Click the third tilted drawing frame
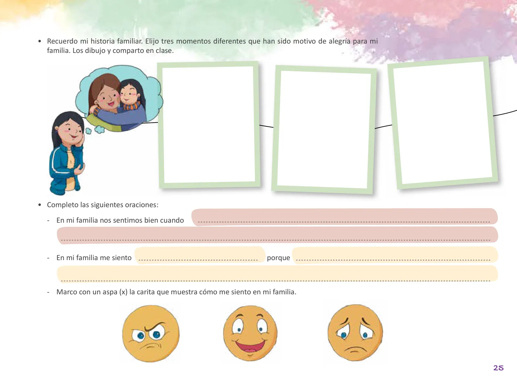The width and height of the screenshot is (517, 385). pos(443,123)
